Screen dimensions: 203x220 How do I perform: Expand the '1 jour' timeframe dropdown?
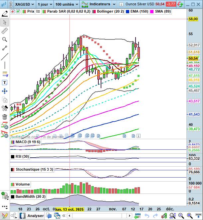coord(44,4)
